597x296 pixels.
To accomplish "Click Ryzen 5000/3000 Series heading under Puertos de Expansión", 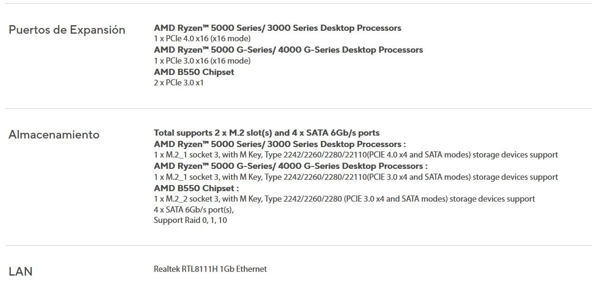I will [x=277, y=28].
